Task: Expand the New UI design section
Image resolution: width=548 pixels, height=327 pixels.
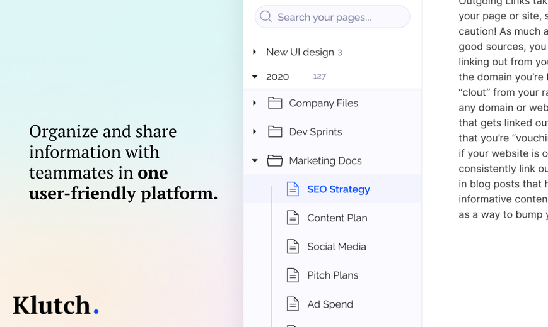Action: click(254, 52)
